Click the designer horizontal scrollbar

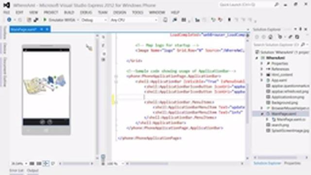(76, 163)
